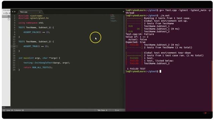
Task: Click '1 FAILED TEST' summary line
Action: [136, 69]
